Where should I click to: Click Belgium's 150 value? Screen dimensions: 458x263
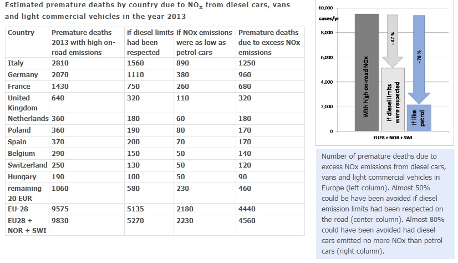click(133, 153)
